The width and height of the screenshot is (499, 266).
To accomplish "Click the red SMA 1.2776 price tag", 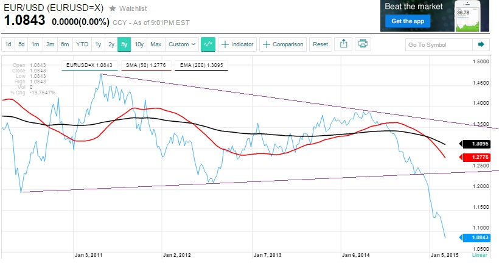I will click(476, 157).
